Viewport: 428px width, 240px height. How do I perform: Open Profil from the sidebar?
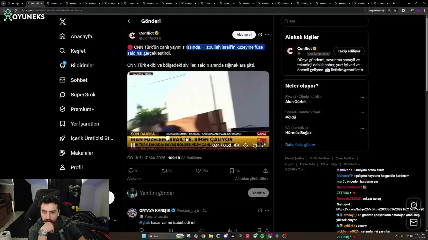71,167
